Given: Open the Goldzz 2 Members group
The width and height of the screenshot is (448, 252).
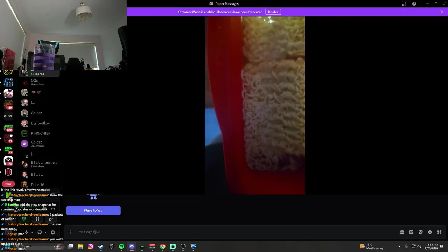Looking at the screenshot, I should [x=40, y=143].
